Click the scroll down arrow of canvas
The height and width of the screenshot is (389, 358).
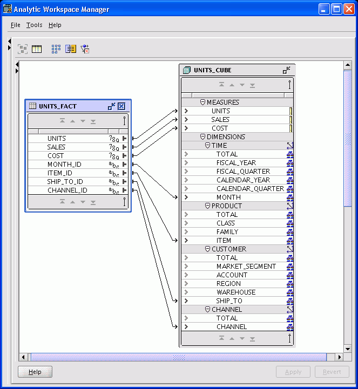coord(348,349)
